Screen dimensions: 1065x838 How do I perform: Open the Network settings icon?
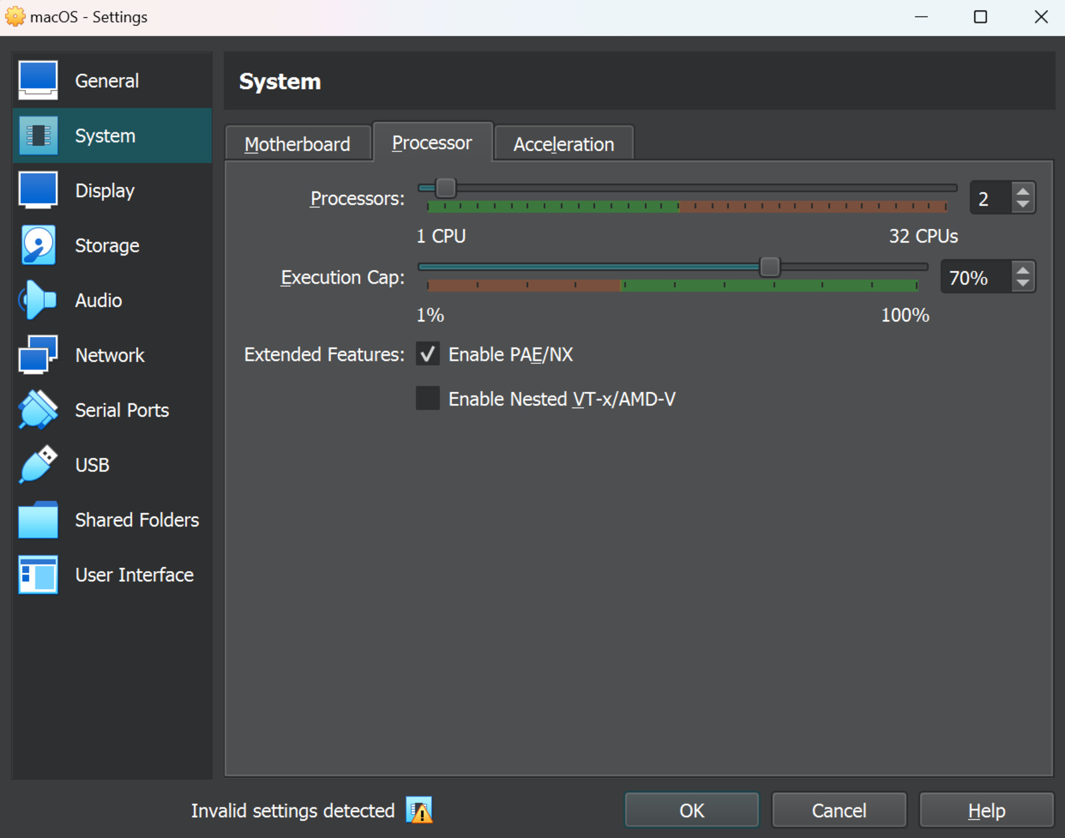(38, 355)
